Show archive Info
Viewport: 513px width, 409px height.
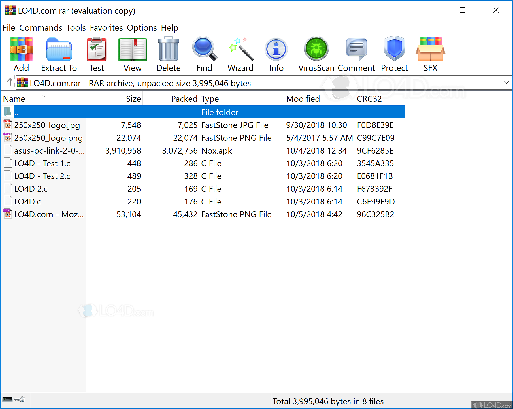[276, 54]
